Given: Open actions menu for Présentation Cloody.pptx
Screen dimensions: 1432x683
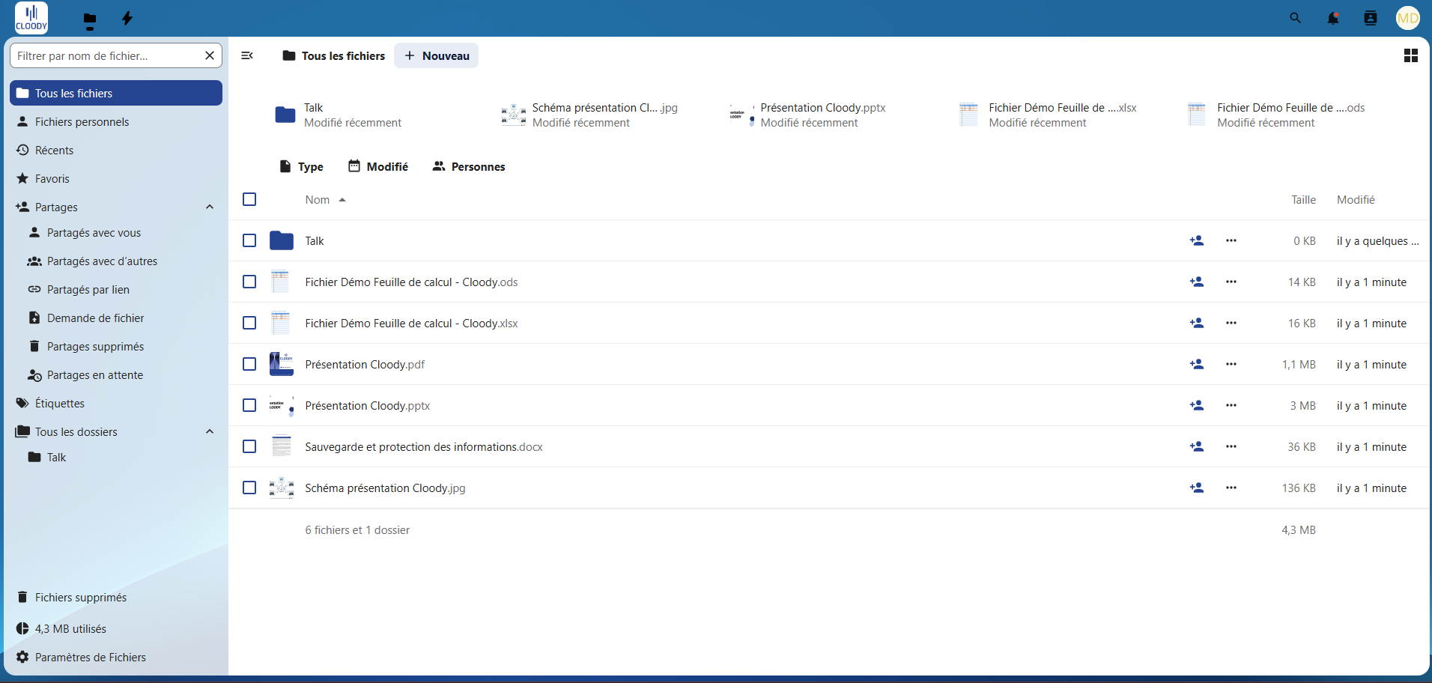Looking at the screenshot, I should pyautogui.click(x=1231, y=405).
